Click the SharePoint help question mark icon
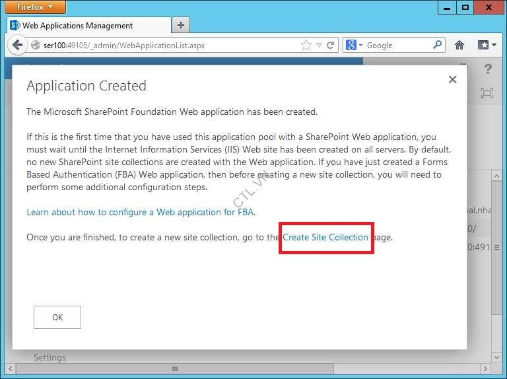This screenshot has height=379, width=507. pos(488,69)
